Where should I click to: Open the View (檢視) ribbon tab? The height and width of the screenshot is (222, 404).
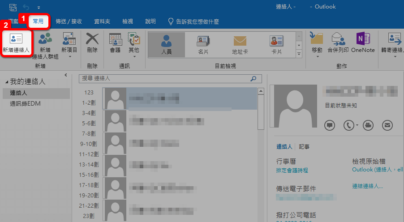128,21
